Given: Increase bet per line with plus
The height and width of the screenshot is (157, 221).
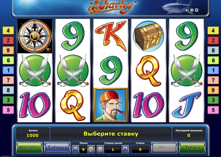Looking at the screenshot, I should pos(125,149).
